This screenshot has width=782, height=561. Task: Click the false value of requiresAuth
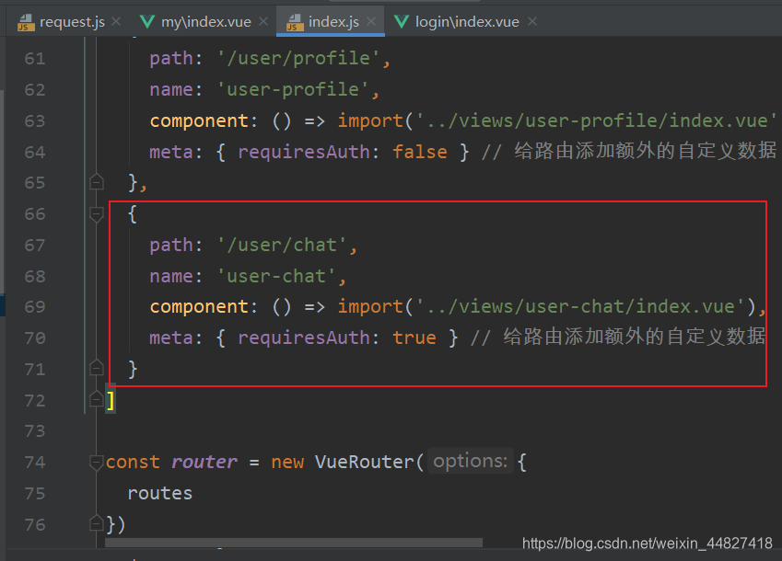tap(419, 152)
